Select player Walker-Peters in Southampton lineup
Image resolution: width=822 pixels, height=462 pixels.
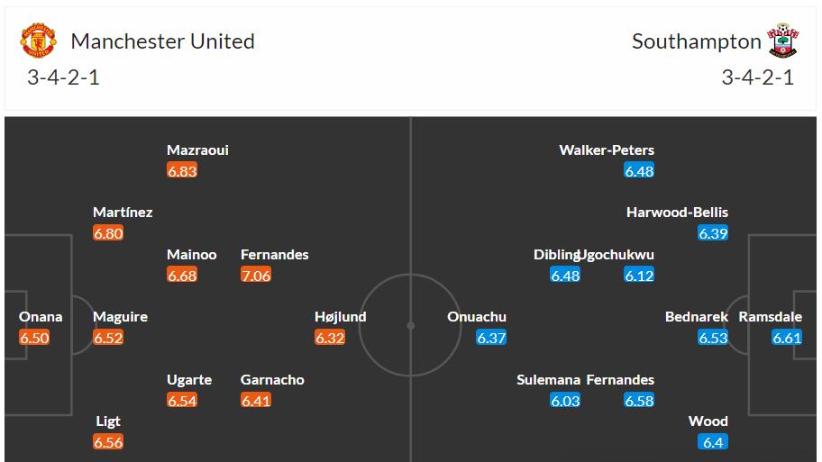[x=607, y=150]
